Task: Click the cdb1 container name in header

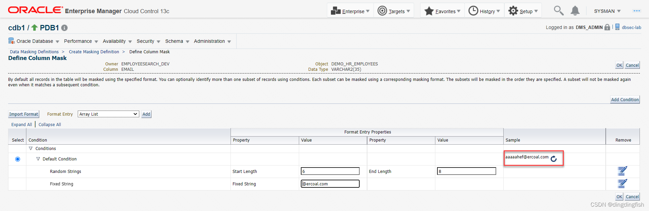Action: pyautogui.click(x=17, y=28)
